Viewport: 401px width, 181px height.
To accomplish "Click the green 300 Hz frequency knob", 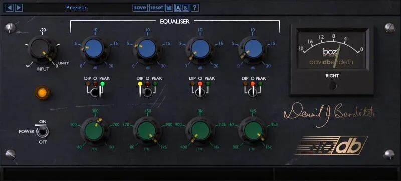I will (x=95, y=131).
